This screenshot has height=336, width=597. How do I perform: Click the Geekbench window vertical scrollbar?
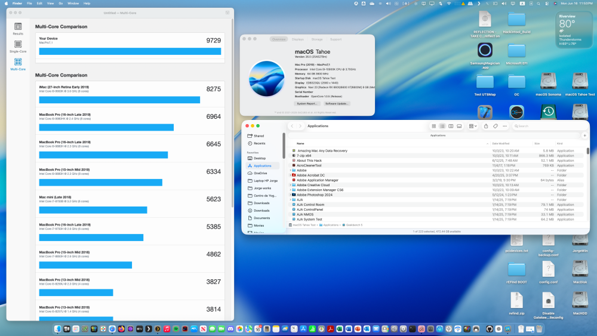(x=232, y=113)
